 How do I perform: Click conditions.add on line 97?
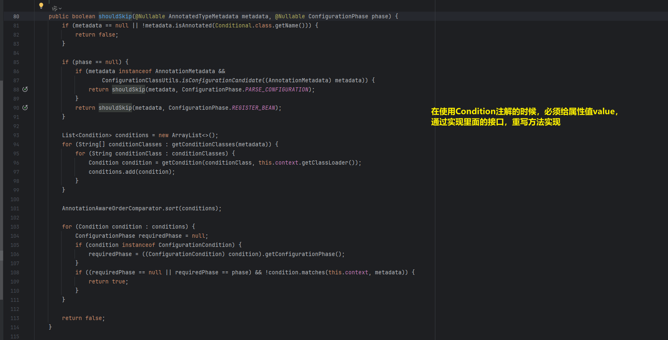pos(112,172)
